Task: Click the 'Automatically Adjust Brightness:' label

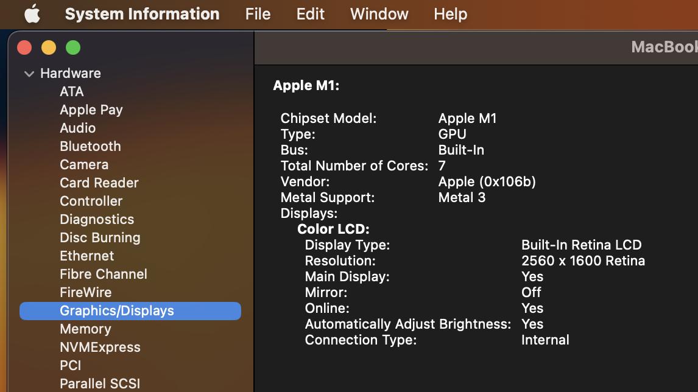Action: (x=407, y=324)
